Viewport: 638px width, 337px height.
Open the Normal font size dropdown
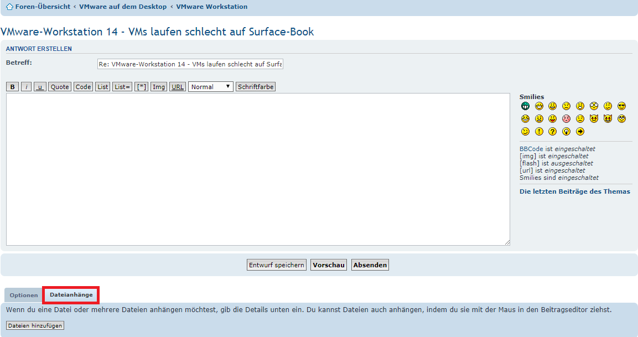tap(210, 87)
